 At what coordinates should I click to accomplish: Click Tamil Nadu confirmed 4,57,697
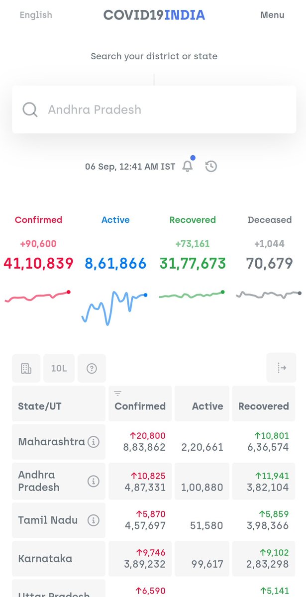pyautogui.click(x=144, y=525)
